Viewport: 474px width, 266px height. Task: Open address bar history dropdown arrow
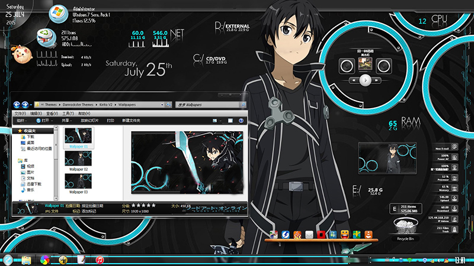pyautogui.click(x=162, y=105)
